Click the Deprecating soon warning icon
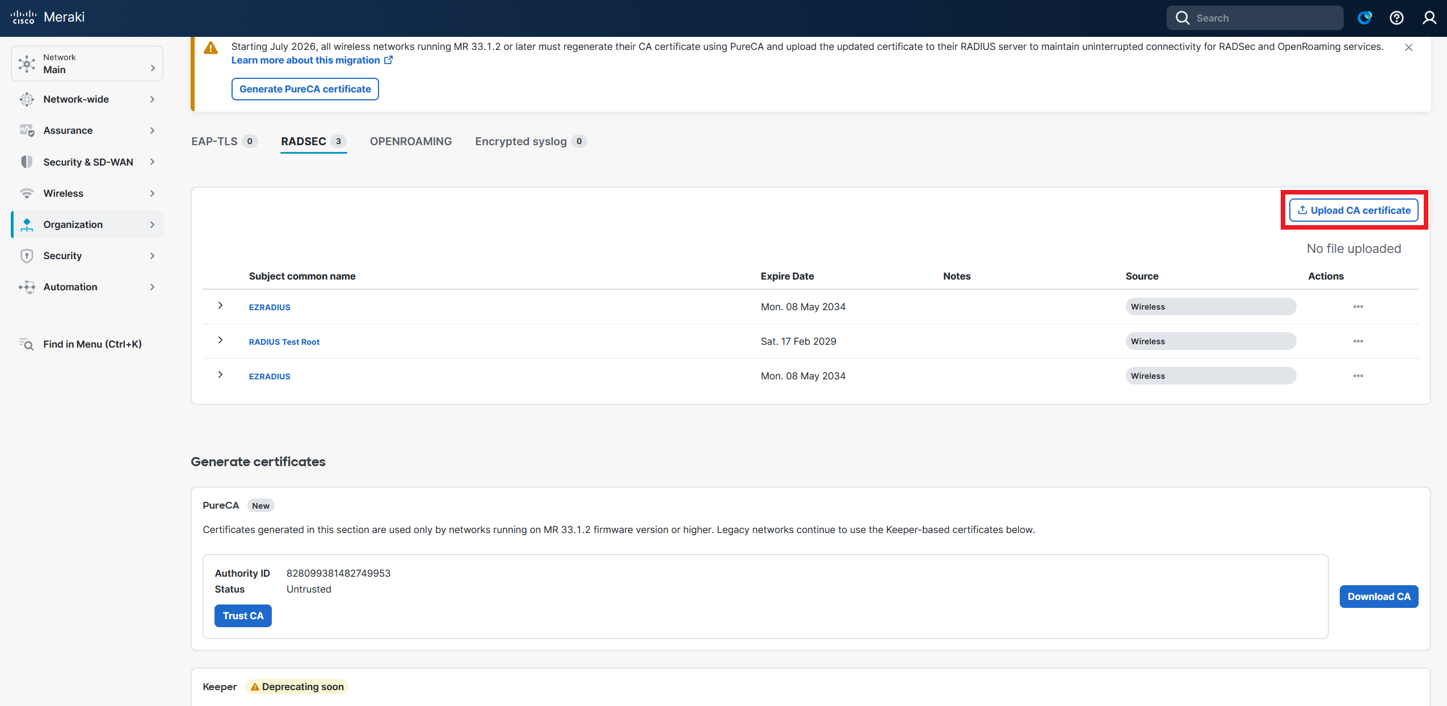 click(x=255, y=687)
